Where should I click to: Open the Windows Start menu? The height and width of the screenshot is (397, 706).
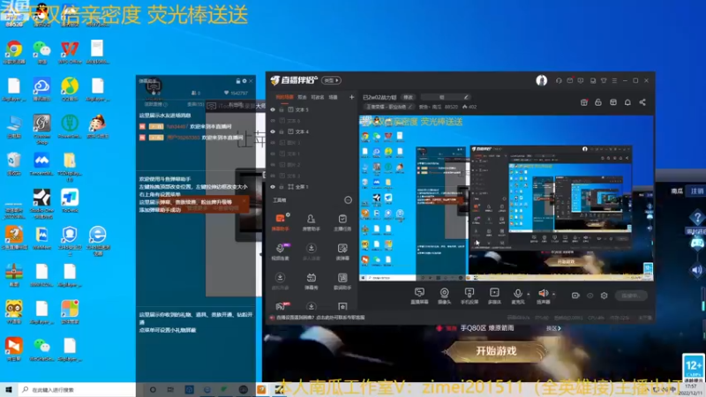8,389
